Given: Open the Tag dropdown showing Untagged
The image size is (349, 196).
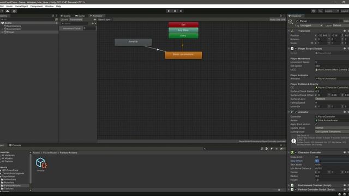Looking at the screenshot, I should 311,26.
